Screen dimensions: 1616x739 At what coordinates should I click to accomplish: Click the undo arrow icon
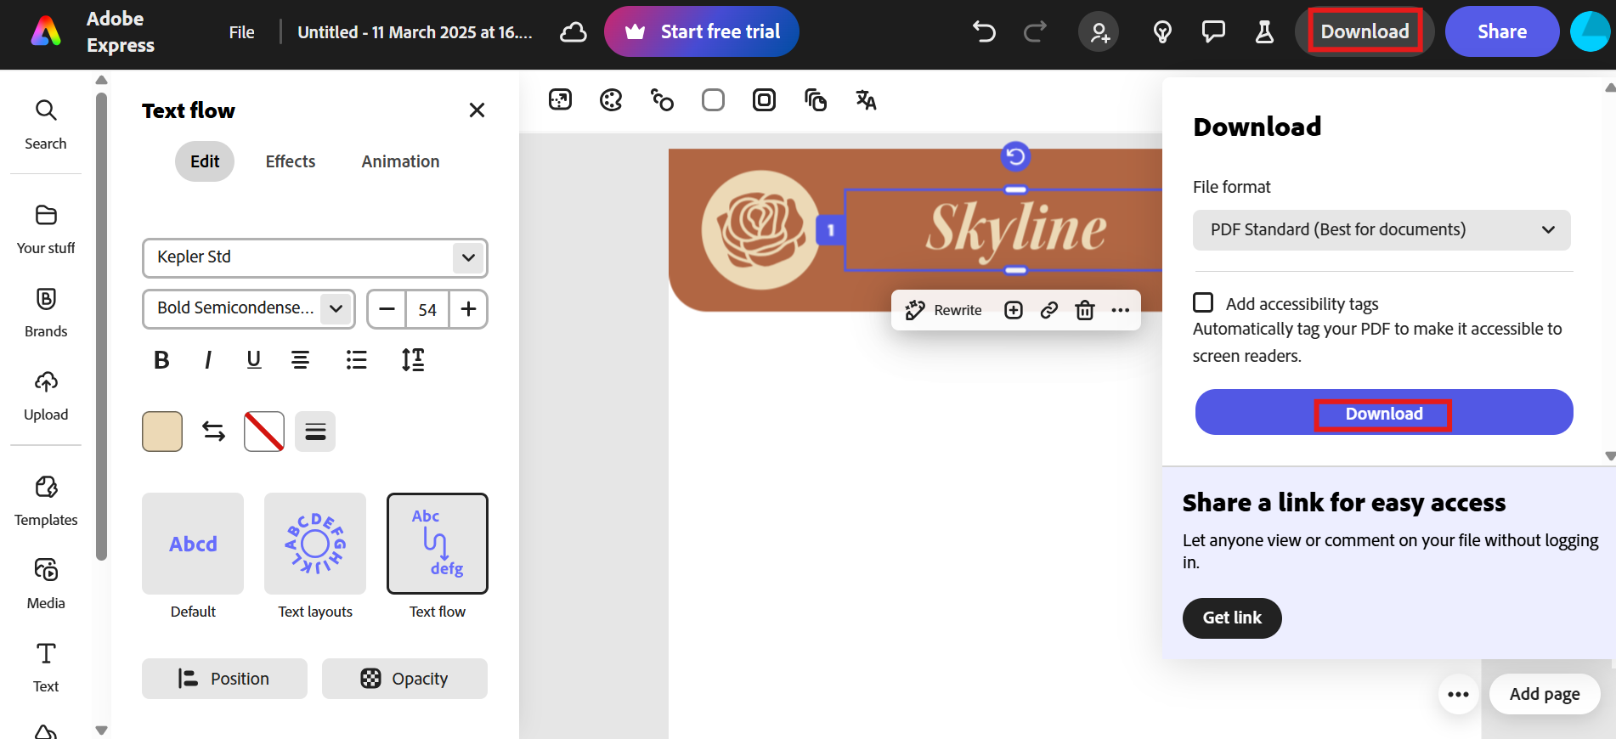point(984,32)
